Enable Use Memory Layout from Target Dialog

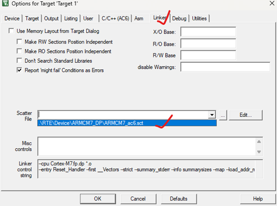point(11,31)
